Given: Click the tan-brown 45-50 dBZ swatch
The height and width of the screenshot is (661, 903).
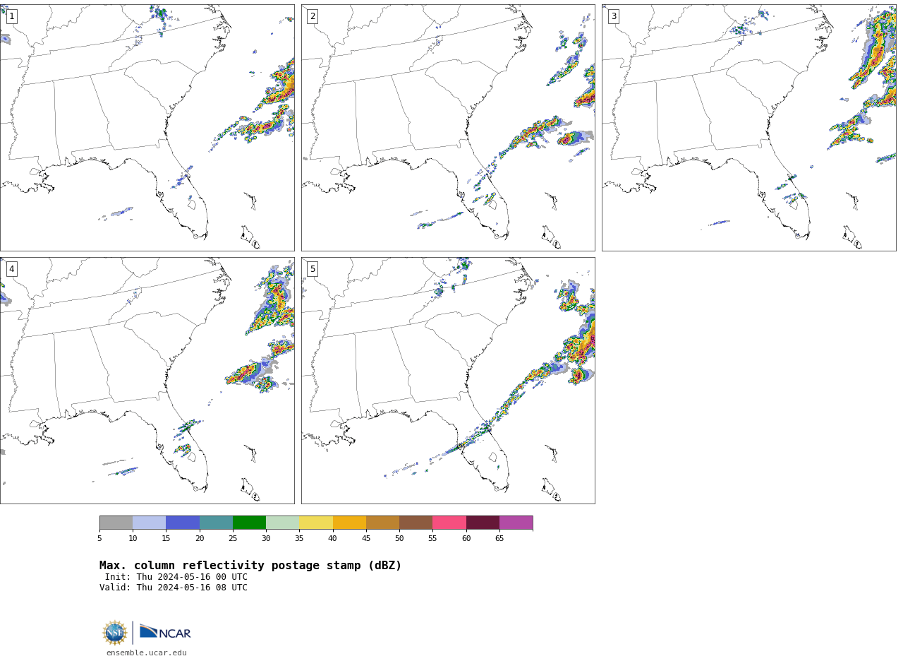Looking at the screenshot, I should pyautogui.click(x=382, y=523).
